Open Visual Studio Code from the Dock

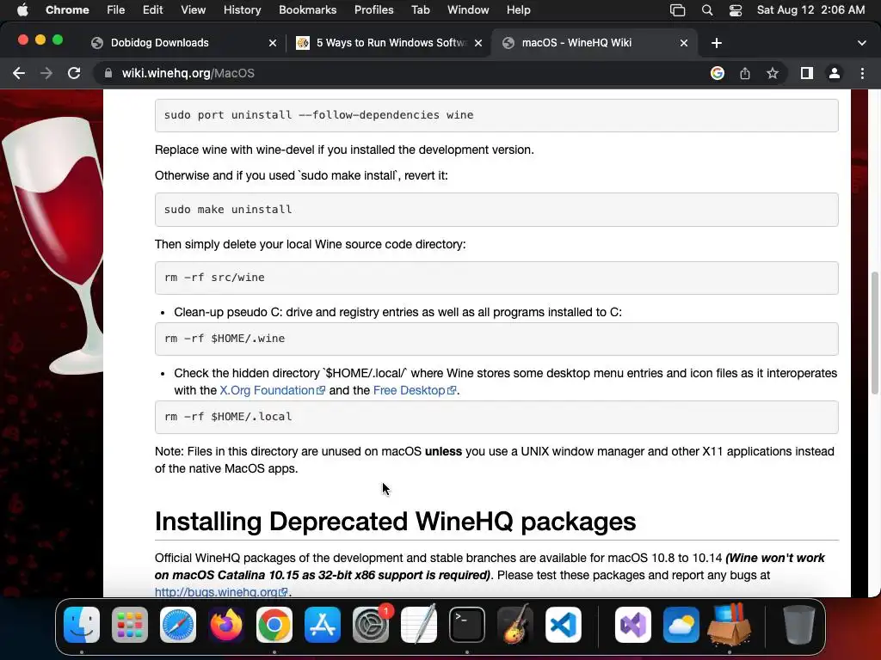click(x=564, y=625)
